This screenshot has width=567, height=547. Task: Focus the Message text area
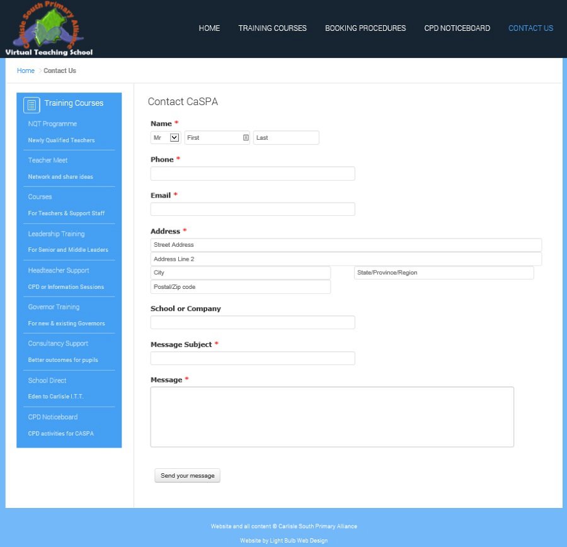[x=332, y=417]
